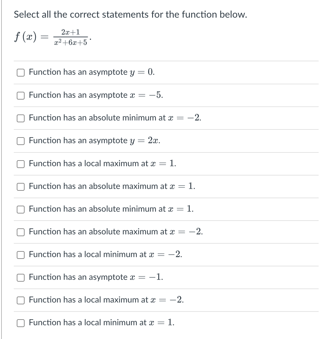Click the 'asymptote x = −5' statement text

click(x=96, y=95)
